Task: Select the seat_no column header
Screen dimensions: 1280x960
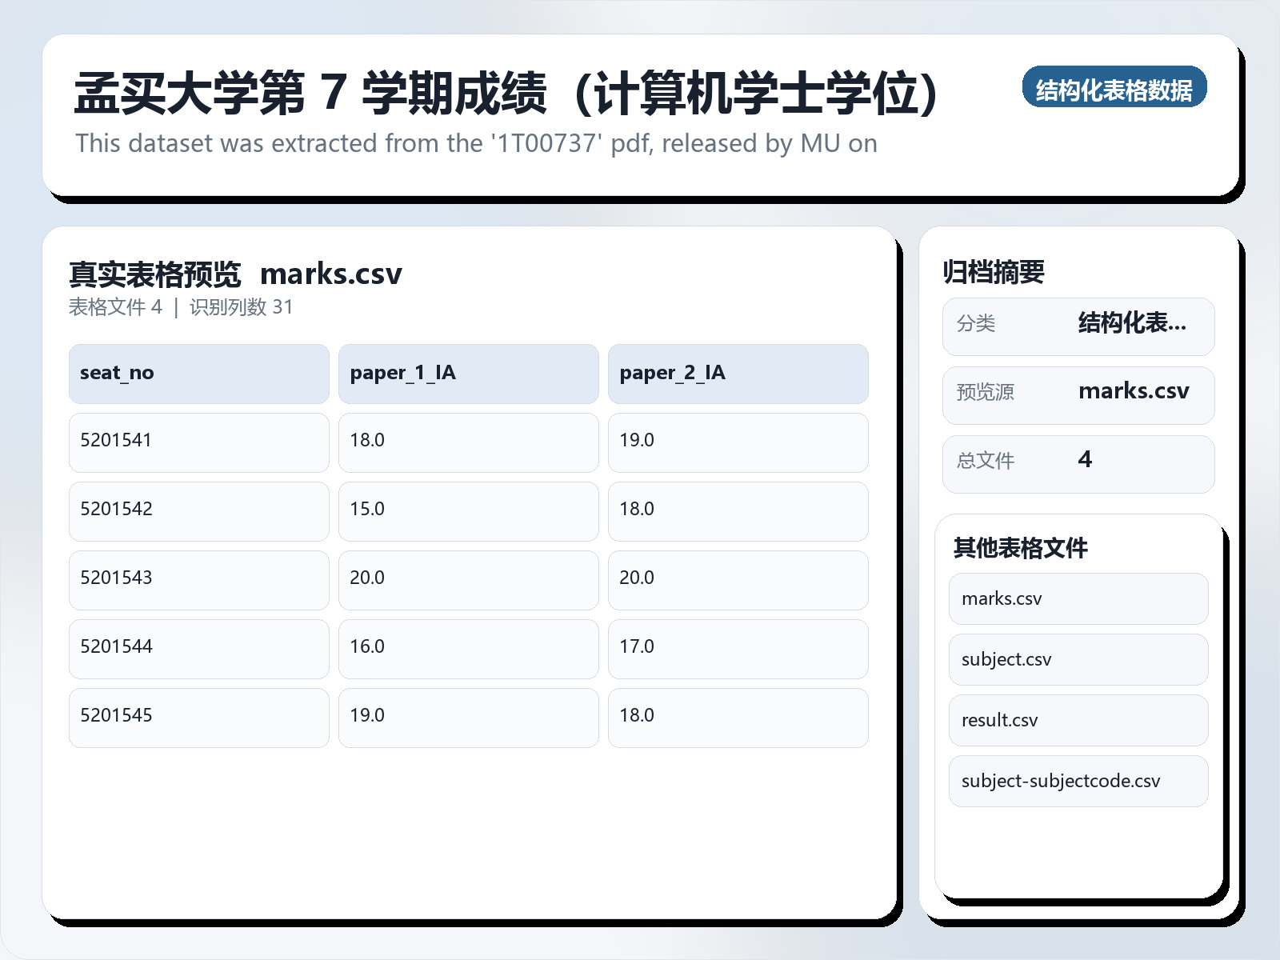Action: (198, 373)
